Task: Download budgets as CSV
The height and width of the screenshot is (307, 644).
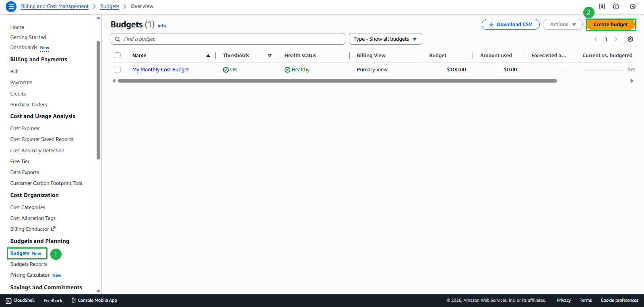Action: tap(510, 25)
